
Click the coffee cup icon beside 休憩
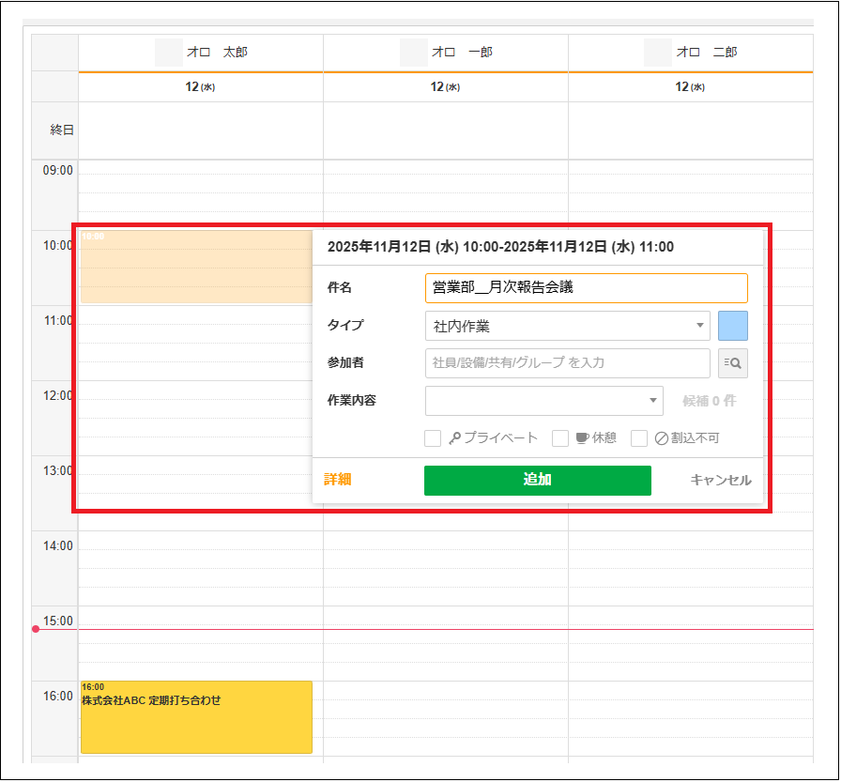click(x=582, y=438)
